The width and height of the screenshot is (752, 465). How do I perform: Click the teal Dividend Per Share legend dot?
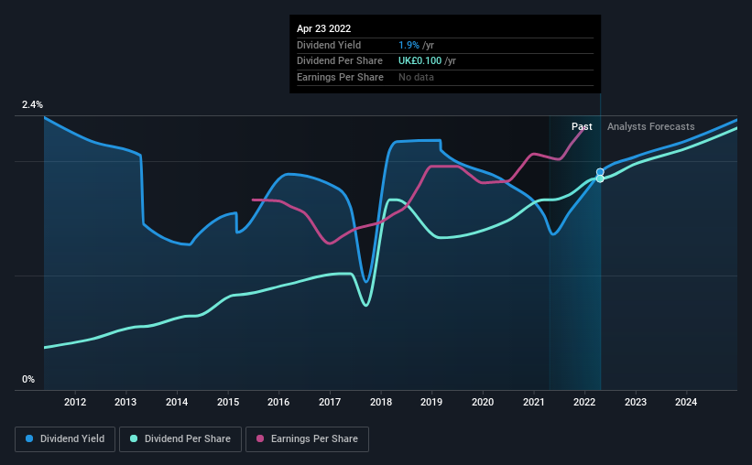tap(134, 438)
